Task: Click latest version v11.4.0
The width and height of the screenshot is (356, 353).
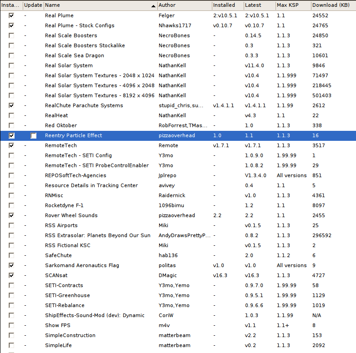Action: pyautogui.click(x=254, y=65)
